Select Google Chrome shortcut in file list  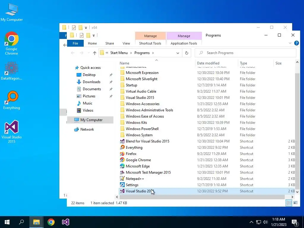(138, 160)
